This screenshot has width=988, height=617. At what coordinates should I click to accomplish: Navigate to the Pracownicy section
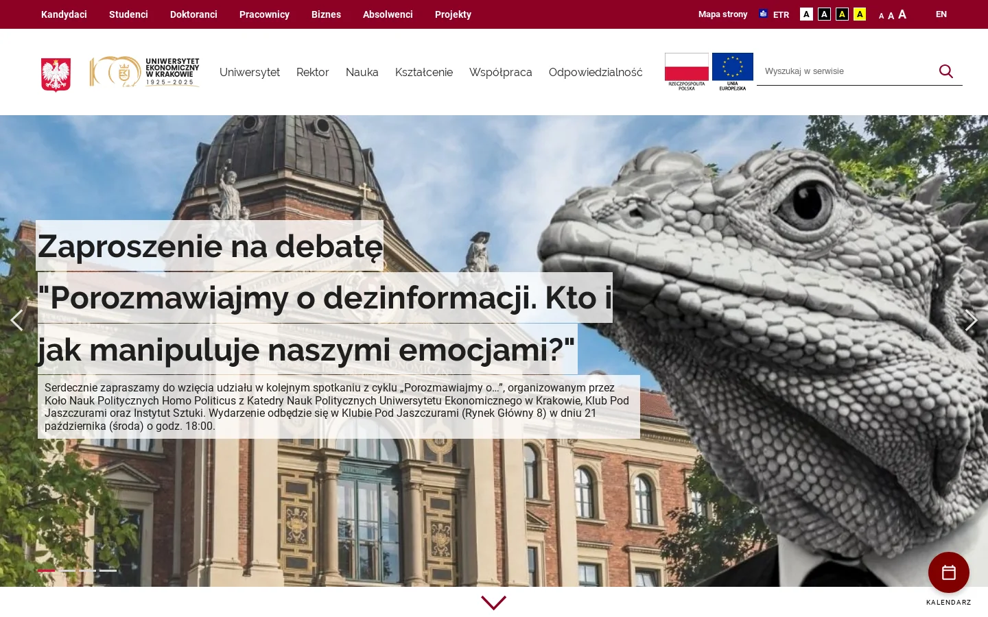tap(264, 14)
